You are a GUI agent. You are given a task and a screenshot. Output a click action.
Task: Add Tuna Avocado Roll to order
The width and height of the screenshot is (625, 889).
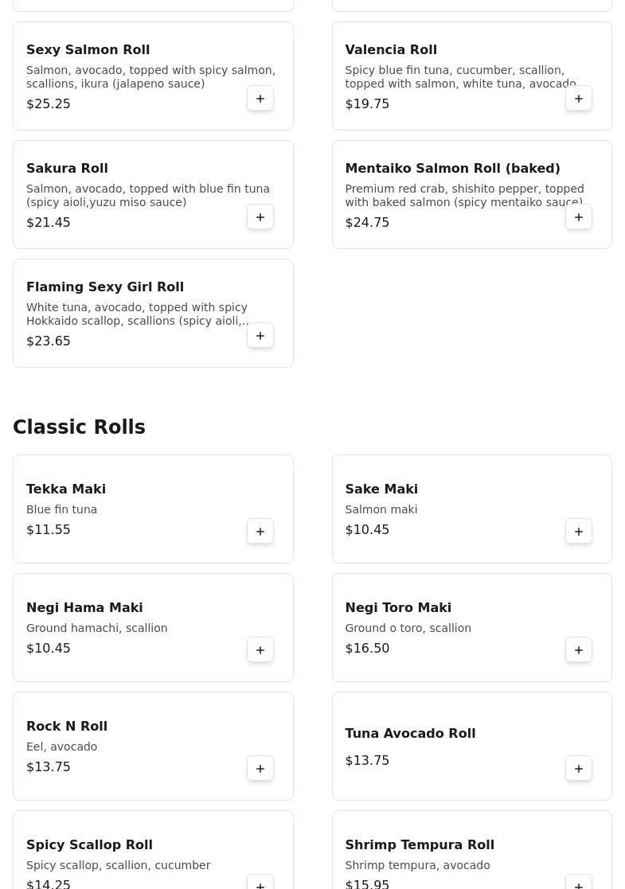pos(579,769)
